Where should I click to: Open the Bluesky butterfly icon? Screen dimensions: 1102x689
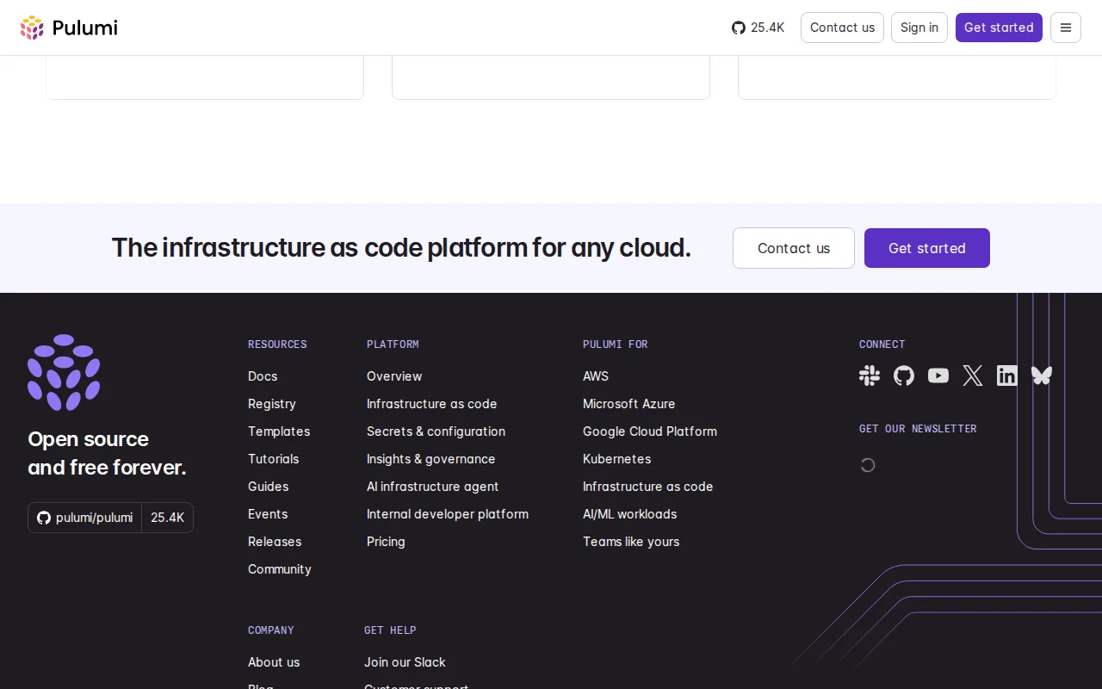[1042, 376]
